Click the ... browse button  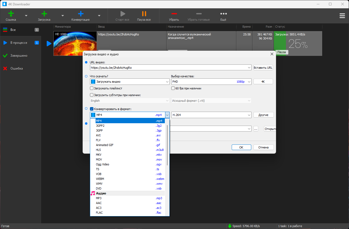coord(256,129)
